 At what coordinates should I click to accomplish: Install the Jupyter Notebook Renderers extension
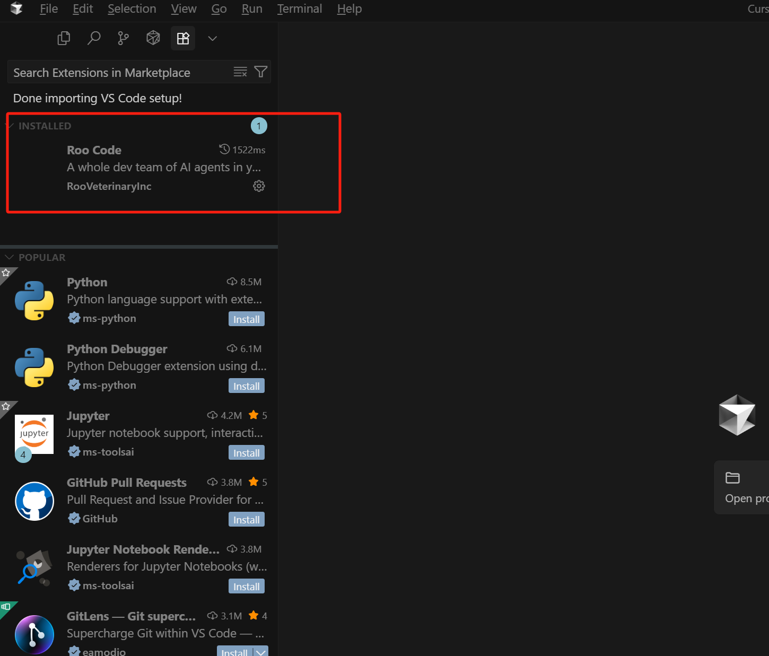point(247,587)
